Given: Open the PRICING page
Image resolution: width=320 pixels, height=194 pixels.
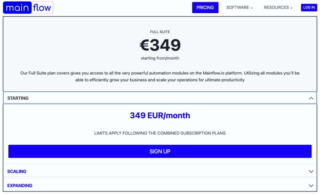Looking at the screenshot, I should (205, 7).
